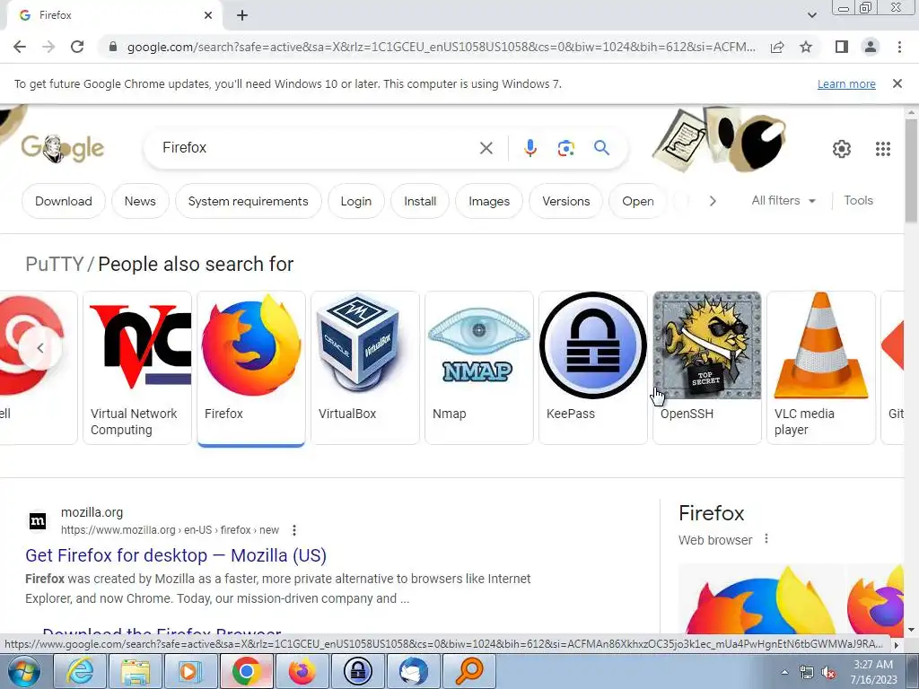Launch Internet Explorer from the taskbar
This screenshot has height=689, width=919.
click(x=79, y=671)
